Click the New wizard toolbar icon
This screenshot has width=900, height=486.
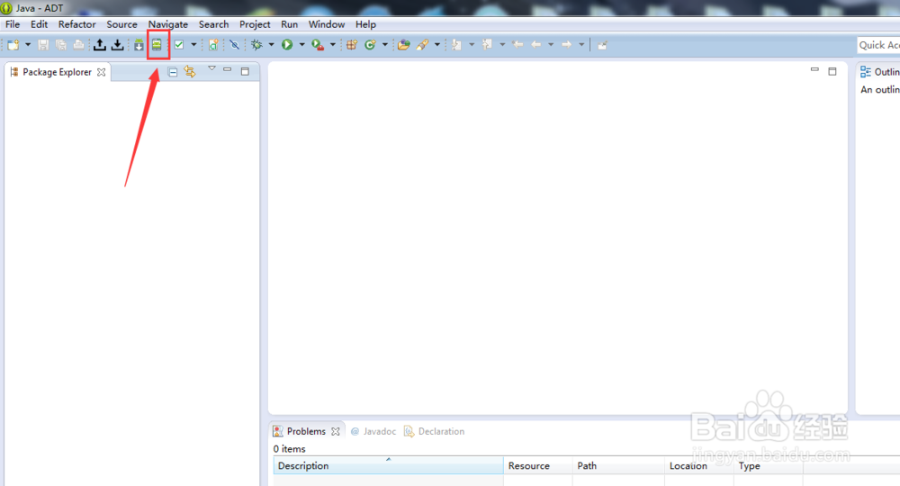13,45
